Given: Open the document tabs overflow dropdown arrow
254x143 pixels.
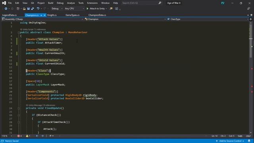Looking at the screenshot, I should [248, 15].
